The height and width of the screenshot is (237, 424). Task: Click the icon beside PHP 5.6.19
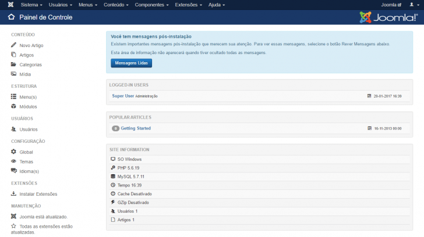(113, 168)
